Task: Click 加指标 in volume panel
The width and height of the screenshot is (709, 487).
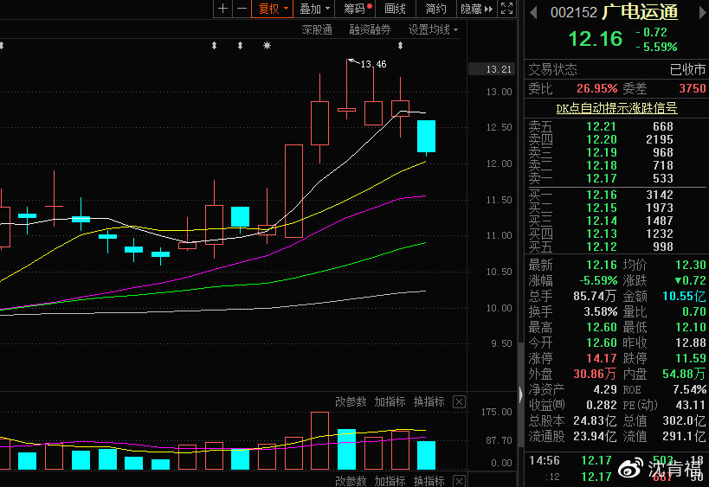Action: point(390,401)
